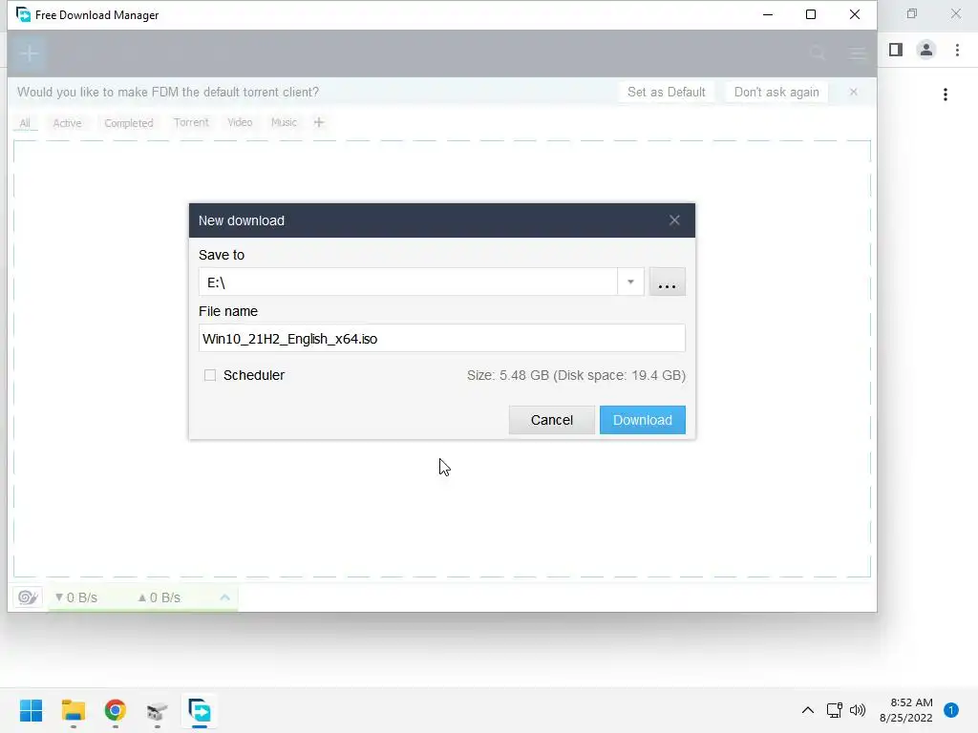The width and height of the screenshot is (978, 733).
Task: Minimize the Free Download Manager window
Action: coord(768,14)
